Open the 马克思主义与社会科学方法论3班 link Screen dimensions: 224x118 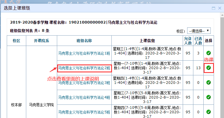tap(84, 83)
